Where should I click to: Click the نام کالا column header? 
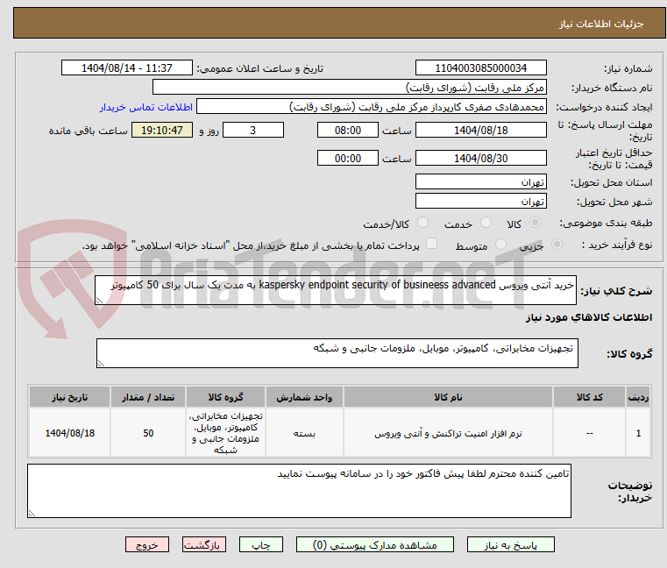[x=448, y=397]
